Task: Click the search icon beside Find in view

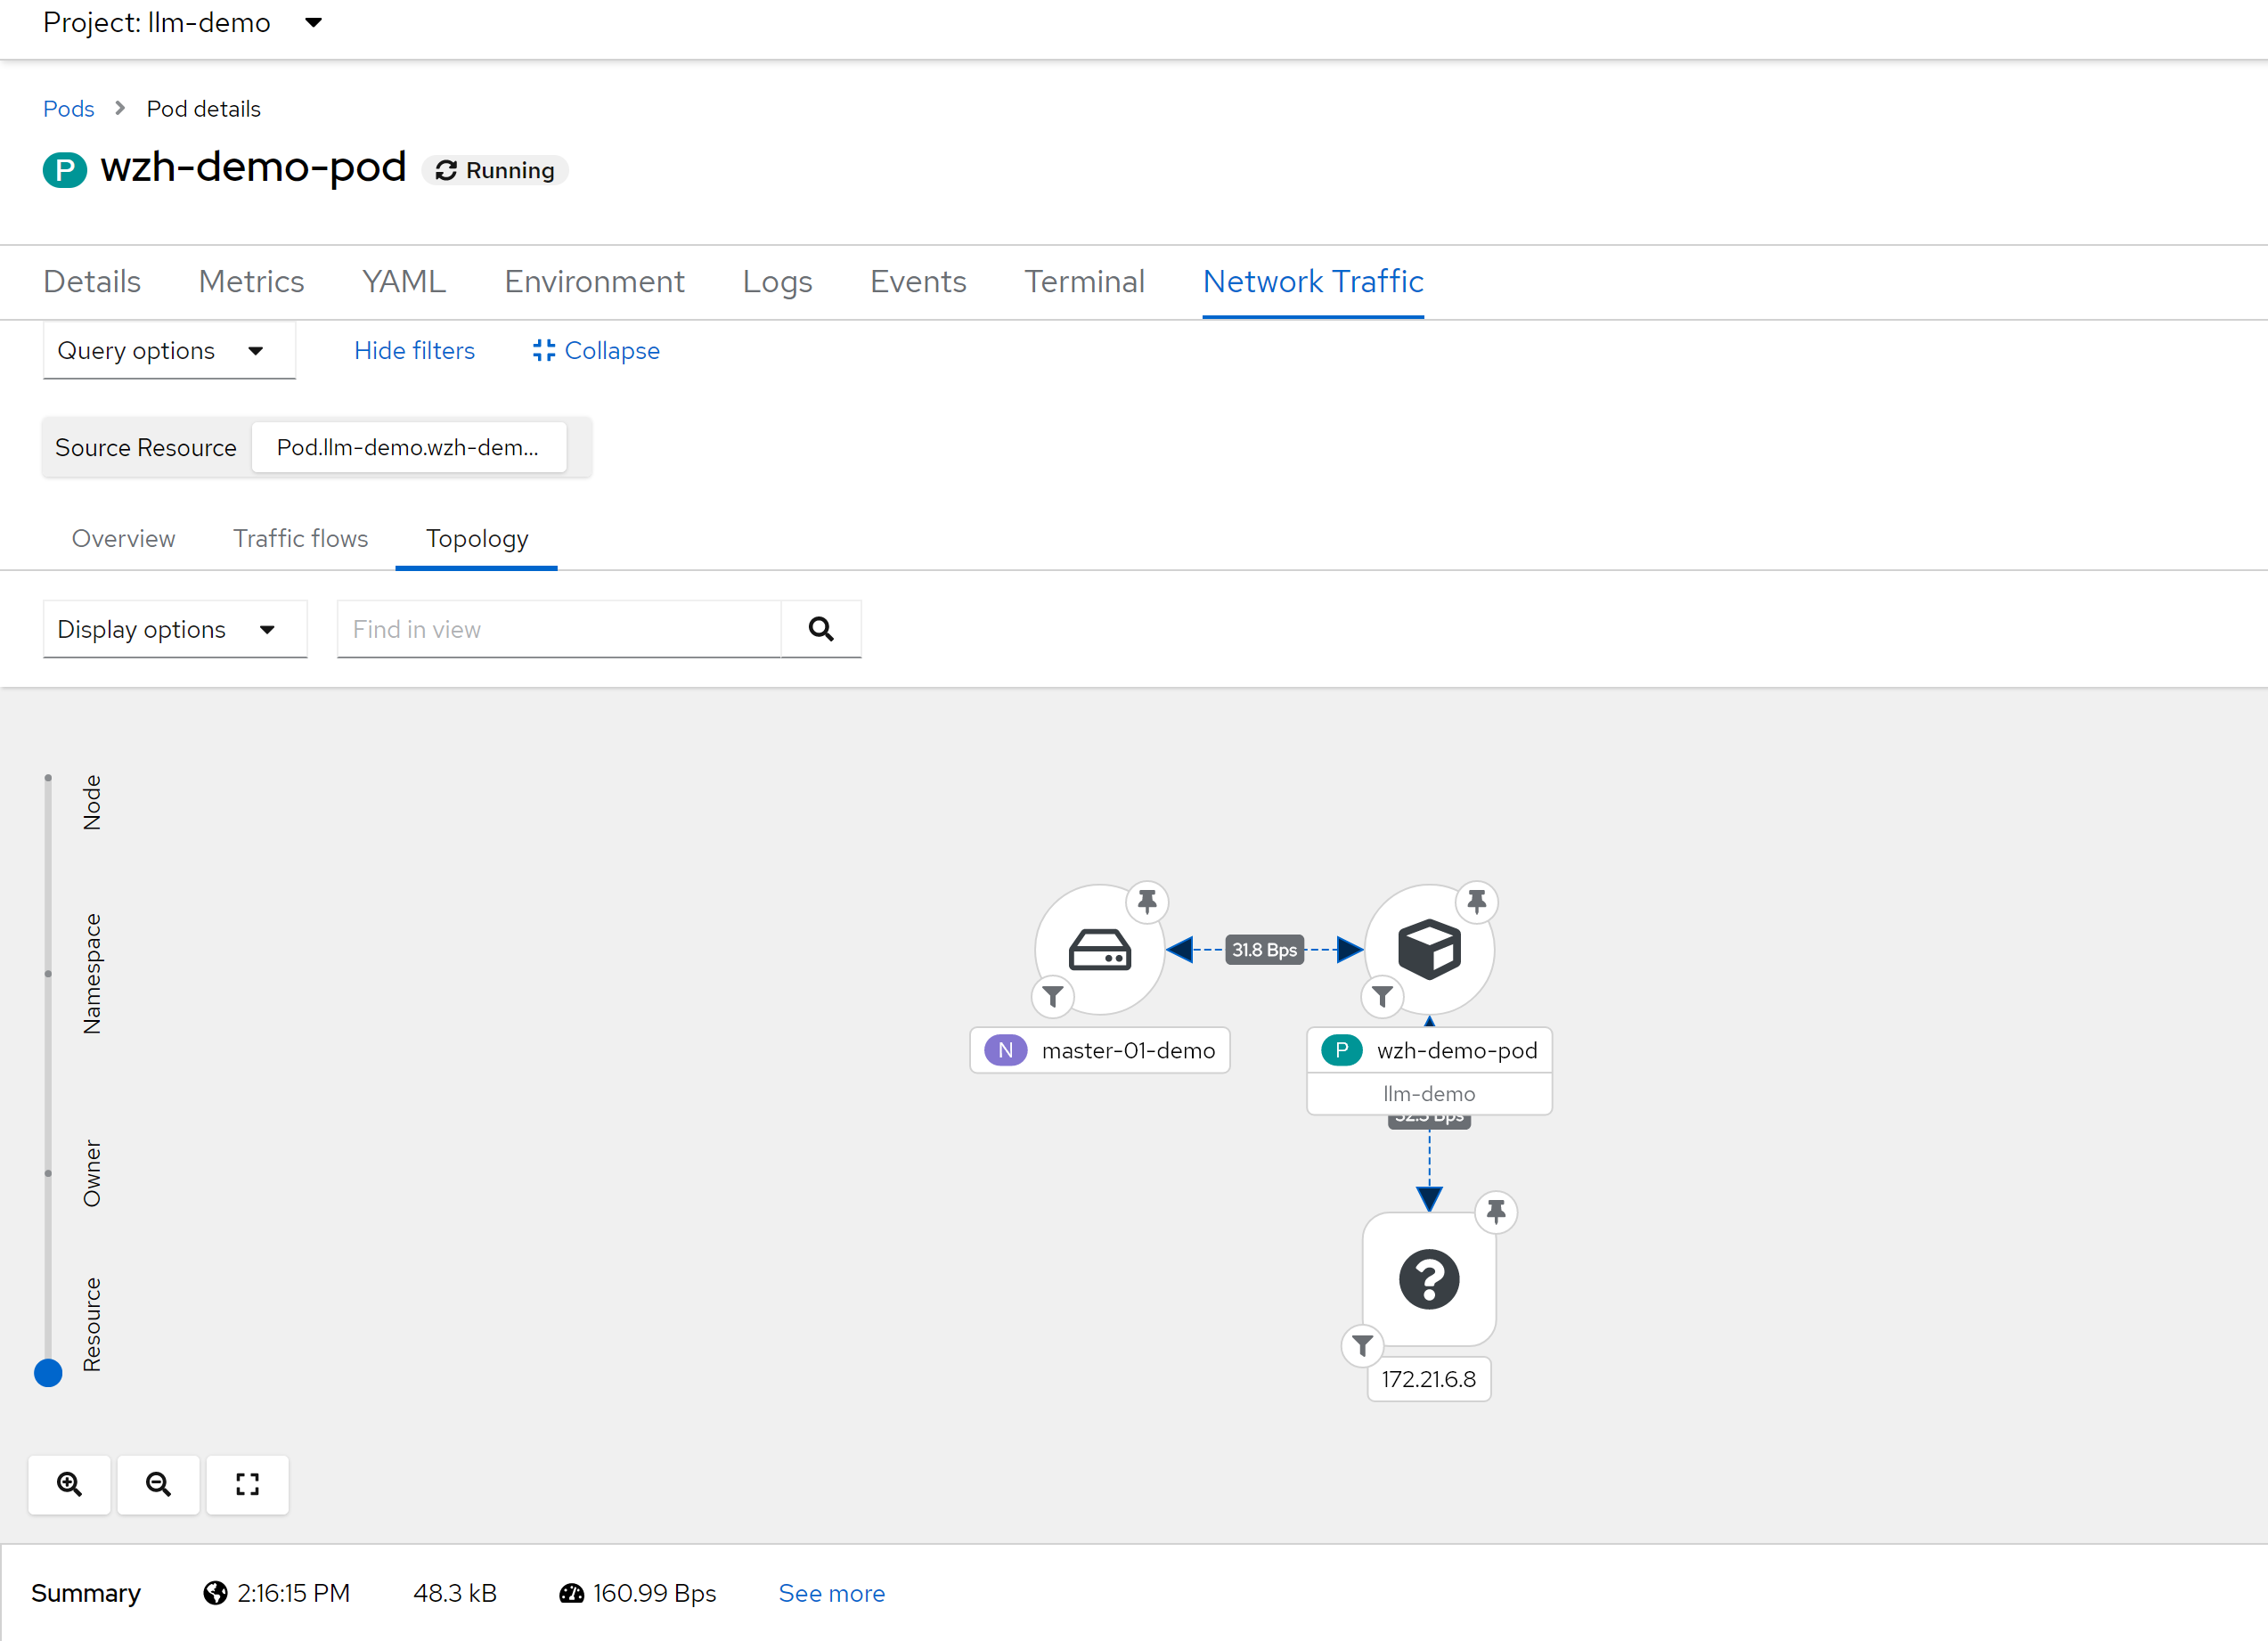Action: (x=820, y=629)
